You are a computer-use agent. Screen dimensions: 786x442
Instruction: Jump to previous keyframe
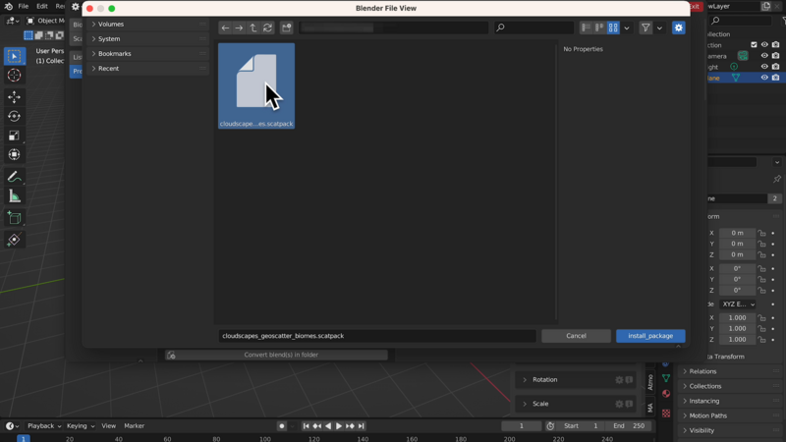[316, 426]
